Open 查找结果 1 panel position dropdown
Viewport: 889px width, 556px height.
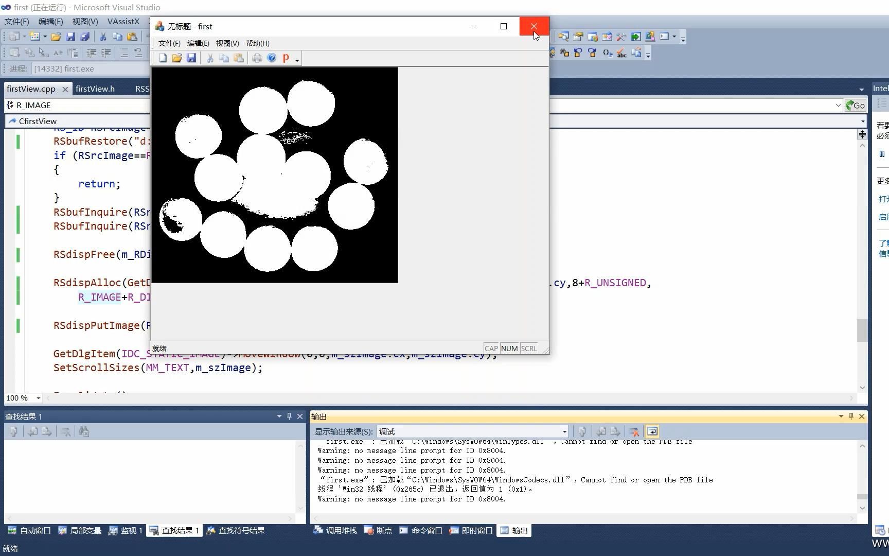(x=279, y=416)
